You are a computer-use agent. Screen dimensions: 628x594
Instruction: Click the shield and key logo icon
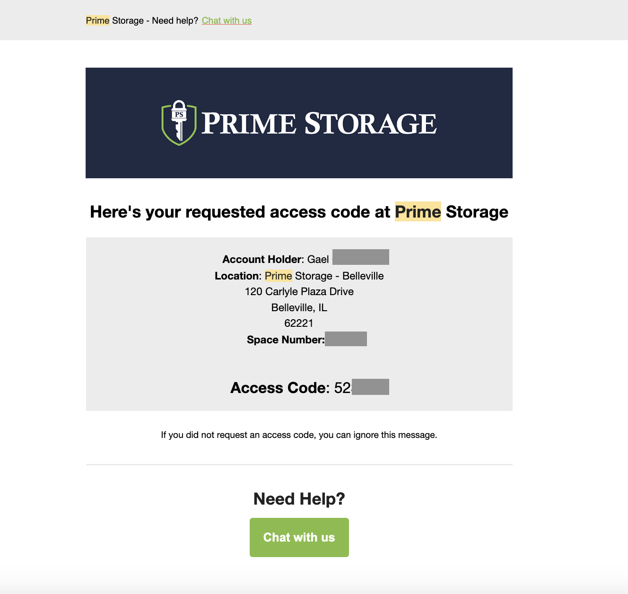coord(179,122)
